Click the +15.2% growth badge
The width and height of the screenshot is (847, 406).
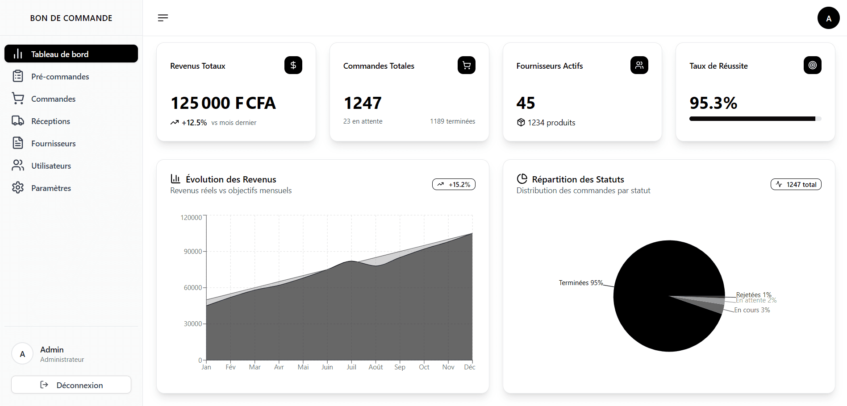click(x=454, y=184)
